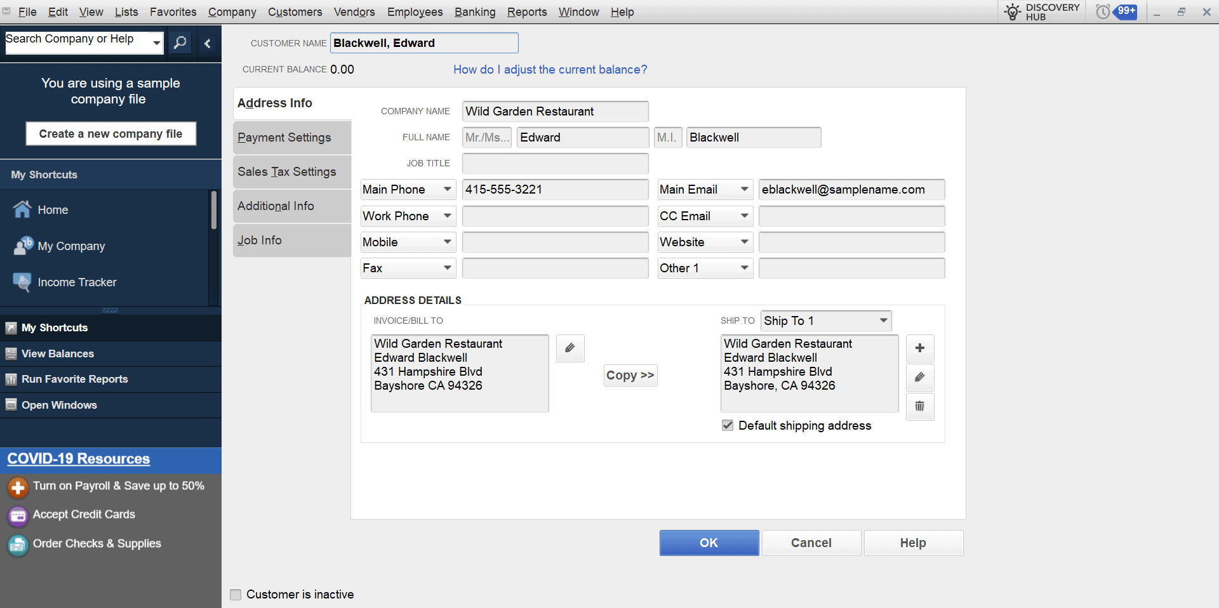Add new Ship To address plus icon
Viewport: 1219px width, 608px height.
coord(920,348)
